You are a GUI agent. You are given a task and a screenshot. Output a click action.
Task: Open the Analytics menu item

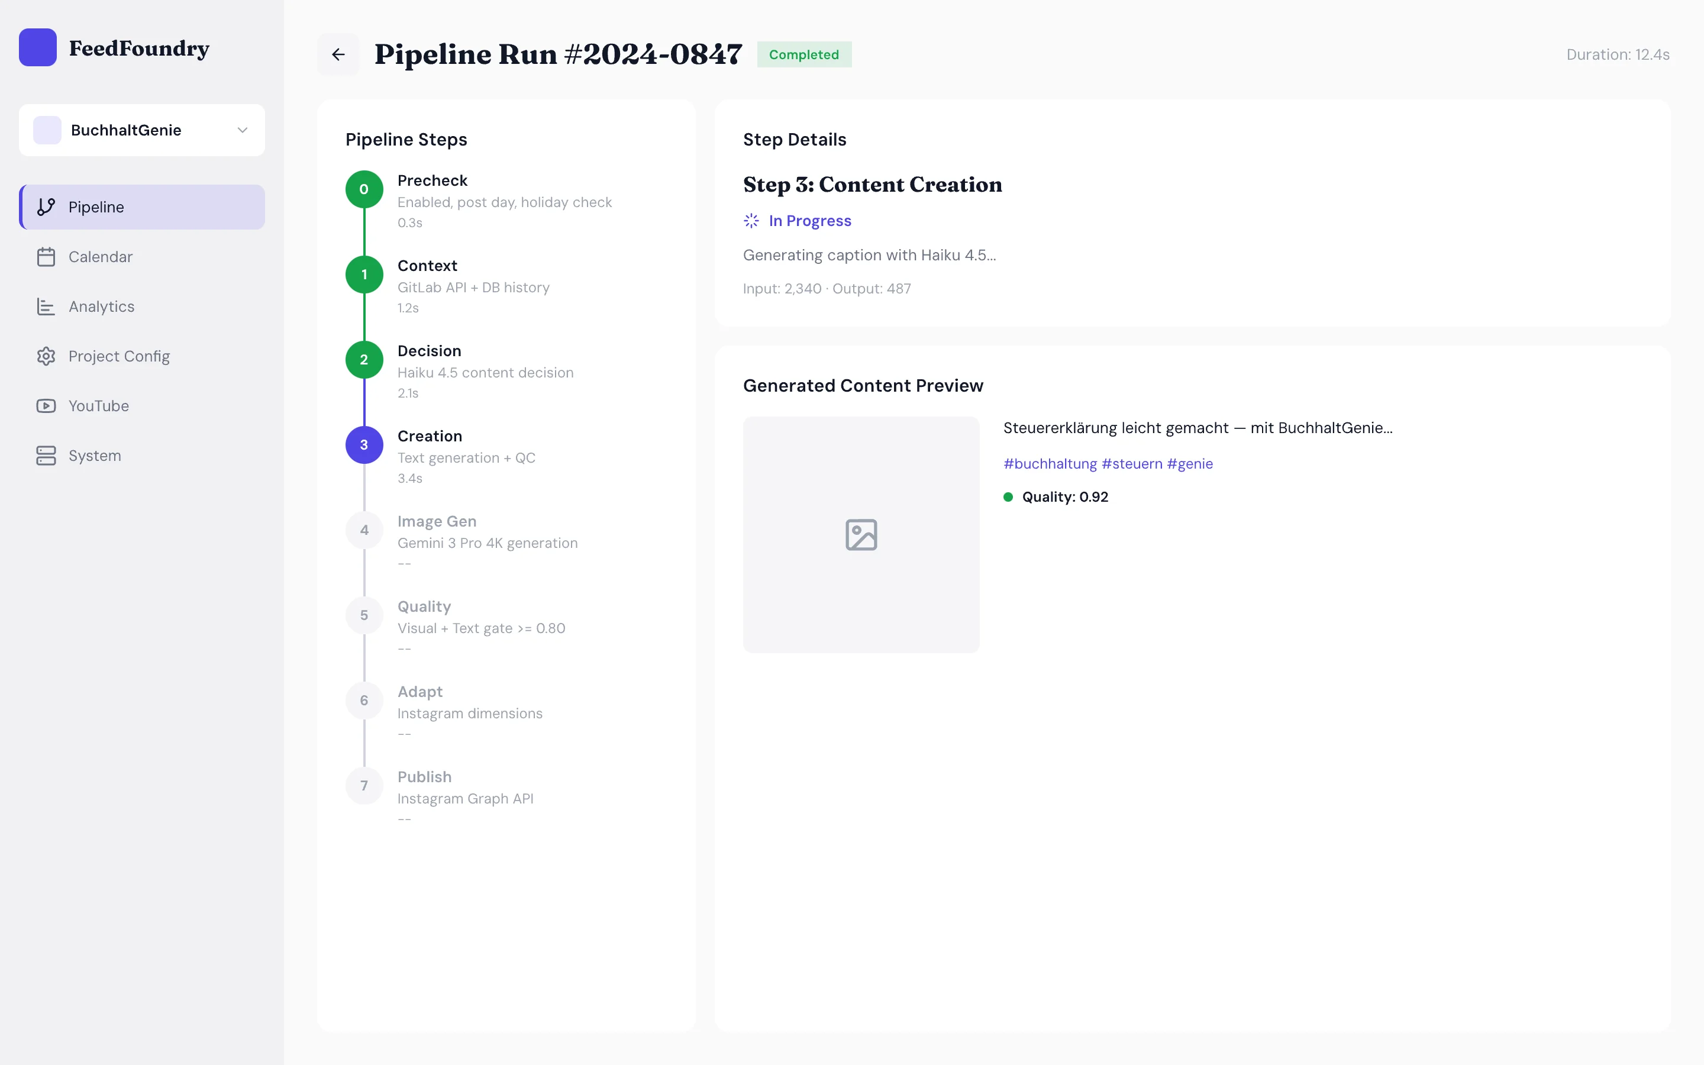click(101, 306)
